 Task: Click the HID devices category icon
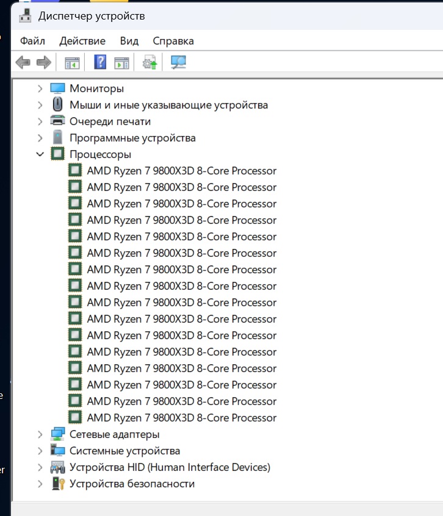pyautogui.click(x=57, y=467)
